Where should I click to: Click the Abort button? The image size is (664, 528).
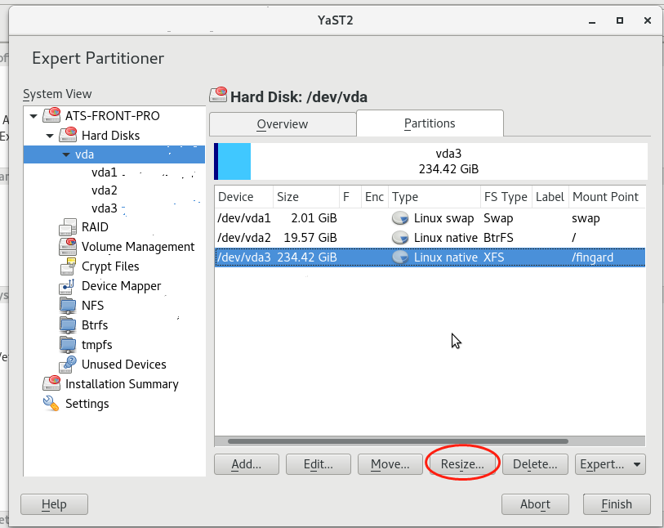[535, 504]
